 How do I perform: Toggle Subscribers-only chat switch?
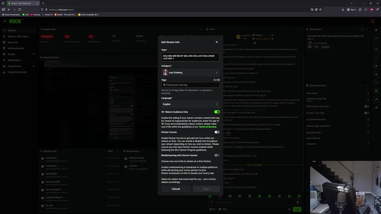pos(367,106)
